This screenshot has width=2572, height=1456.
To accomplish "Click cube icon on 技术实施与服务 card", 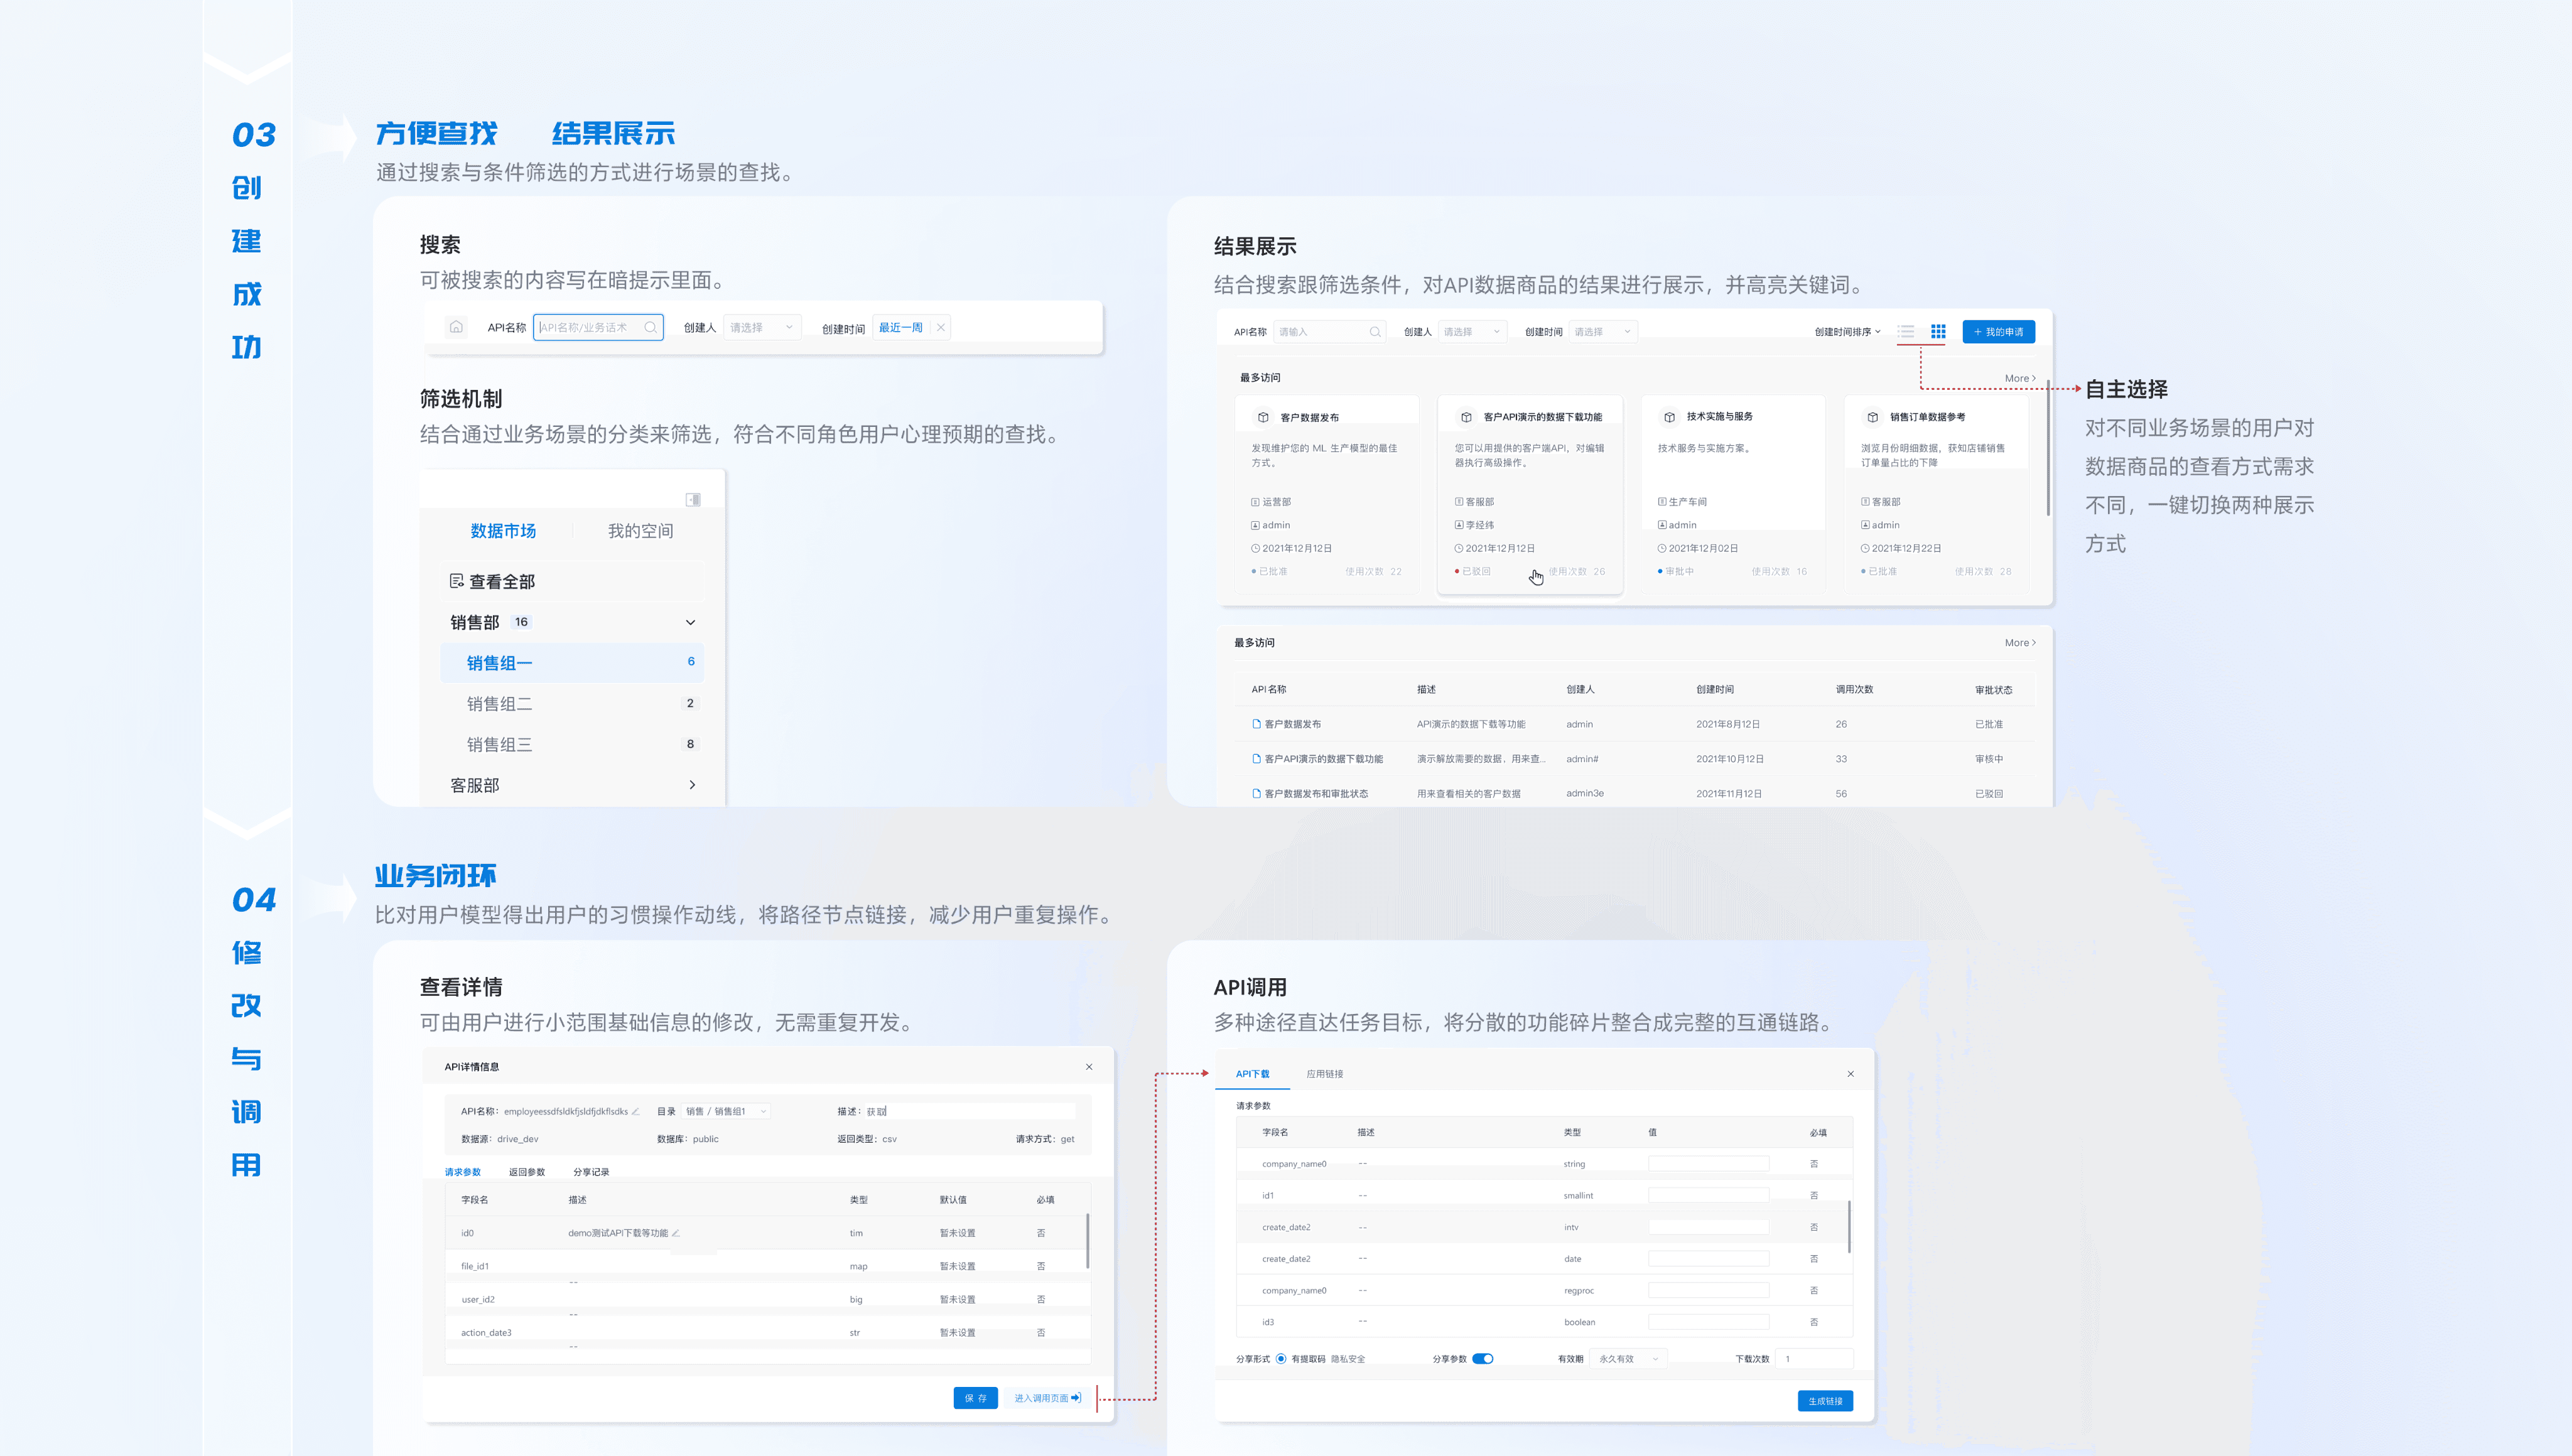I will point(1669,417).
